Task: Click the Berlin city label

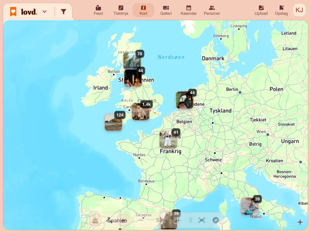Action: [x=232, y=89]
